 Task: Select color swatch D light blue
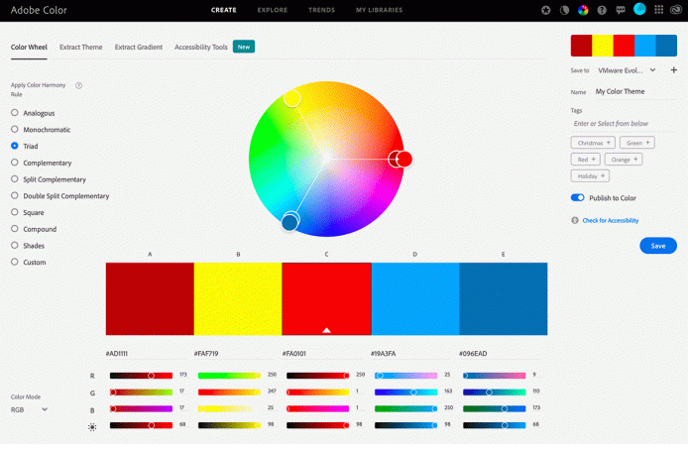point(415,299)
